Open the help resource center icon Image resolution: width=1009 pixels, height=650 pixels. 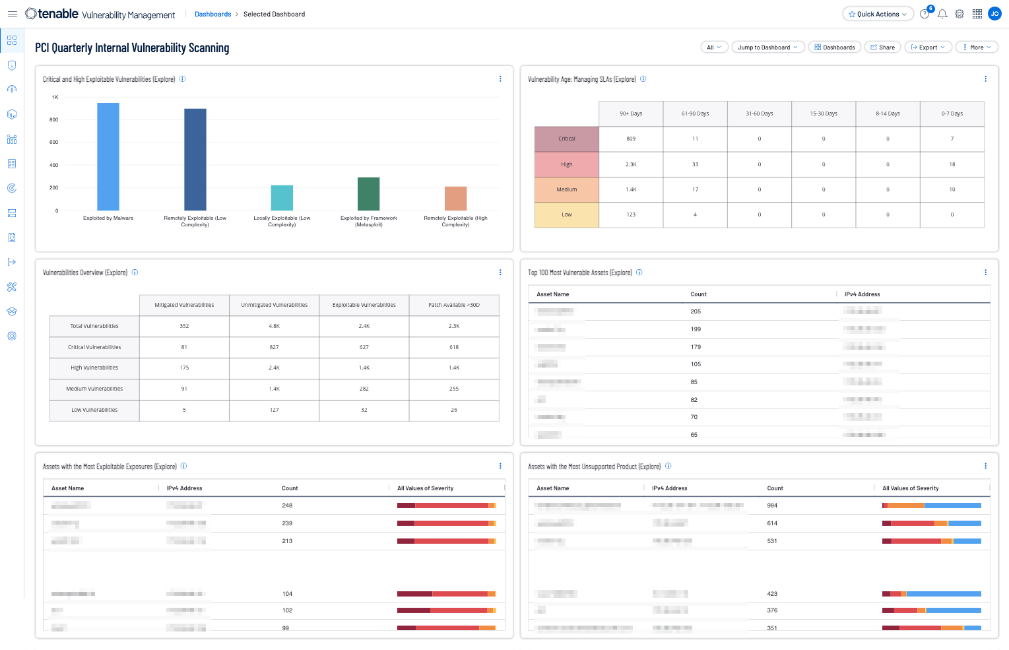925,14
